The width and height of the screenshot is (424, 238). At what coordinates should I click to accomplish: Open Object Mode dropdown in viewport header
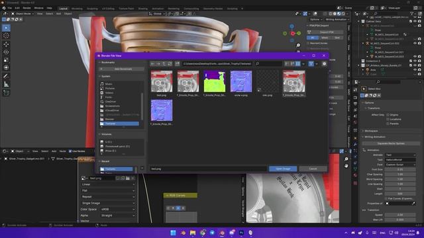click(x=22, y=13)
